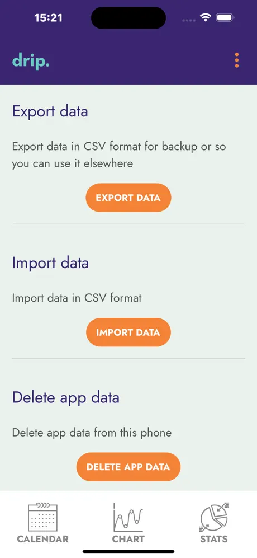This screenshot has height=558, width=257.
Task: Tap the Wi-Fi status icon
Action: (x=206, y=17)
